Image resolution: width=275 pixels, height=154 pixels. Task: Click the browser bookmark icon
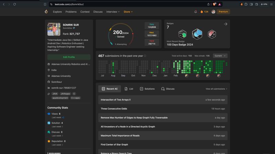[x=45, y=4]
